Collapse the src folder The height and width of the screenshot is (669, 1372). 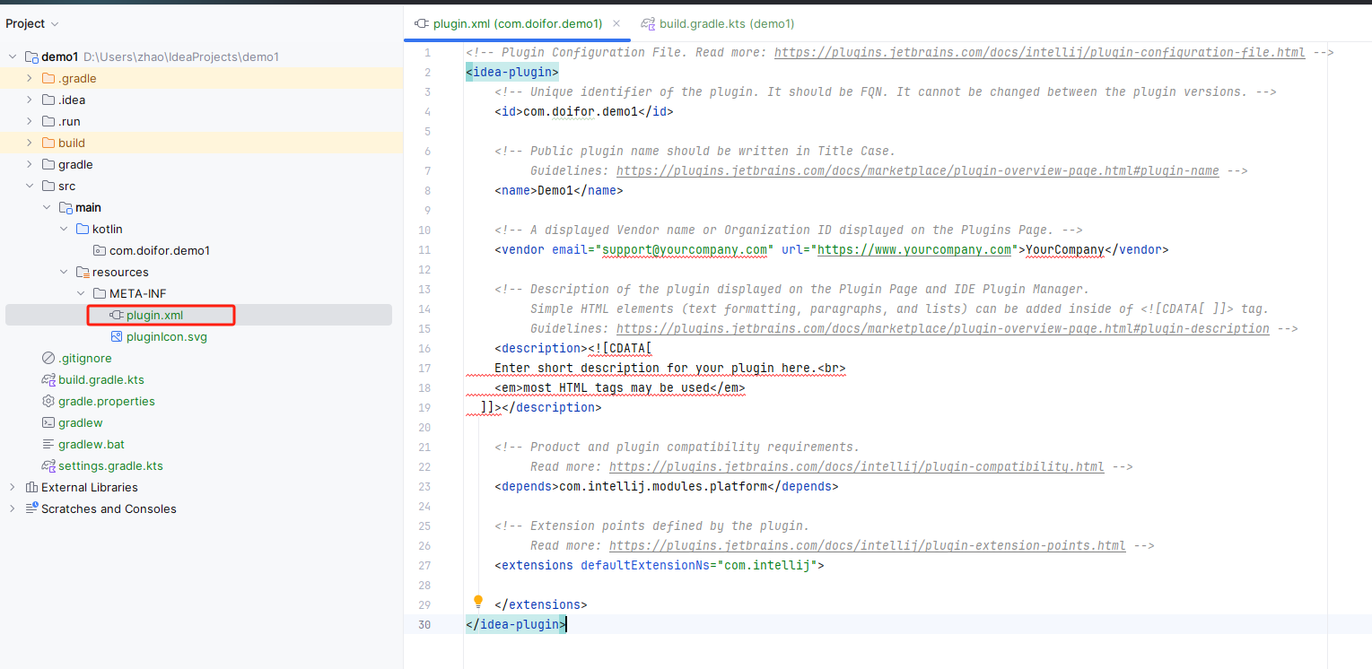point(30,186)
